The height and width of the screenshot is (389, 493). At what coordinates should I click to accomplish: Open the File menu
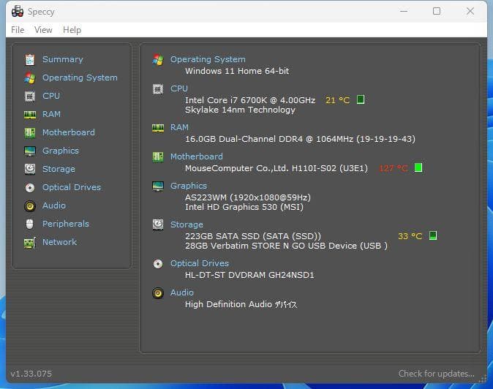pyautogui.click(x=18, y=30)
